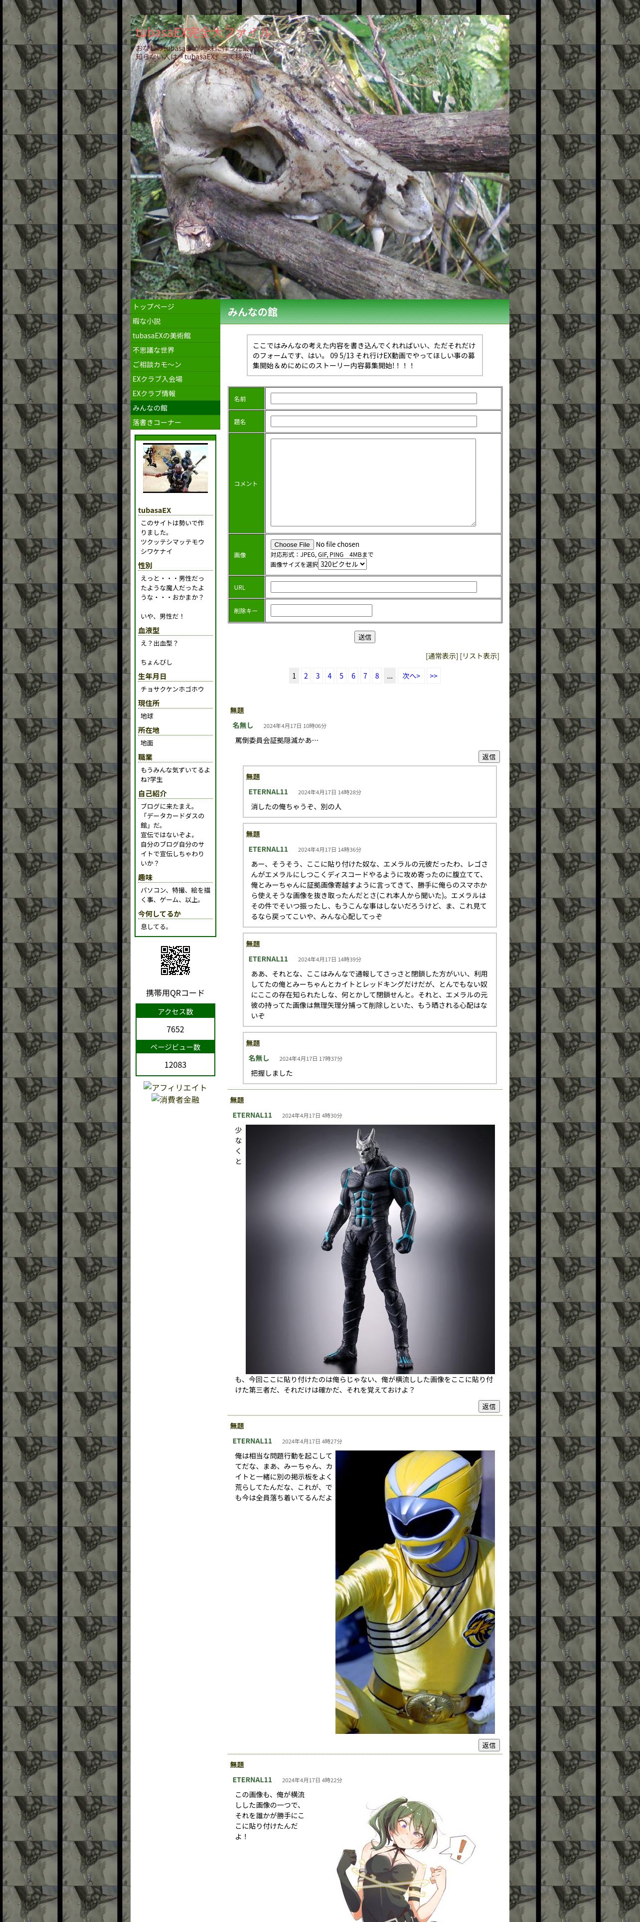This screenshot has height=1922, width=640.
Task: Go to tubasaEXの美術館 page
Action: (175, 336)
